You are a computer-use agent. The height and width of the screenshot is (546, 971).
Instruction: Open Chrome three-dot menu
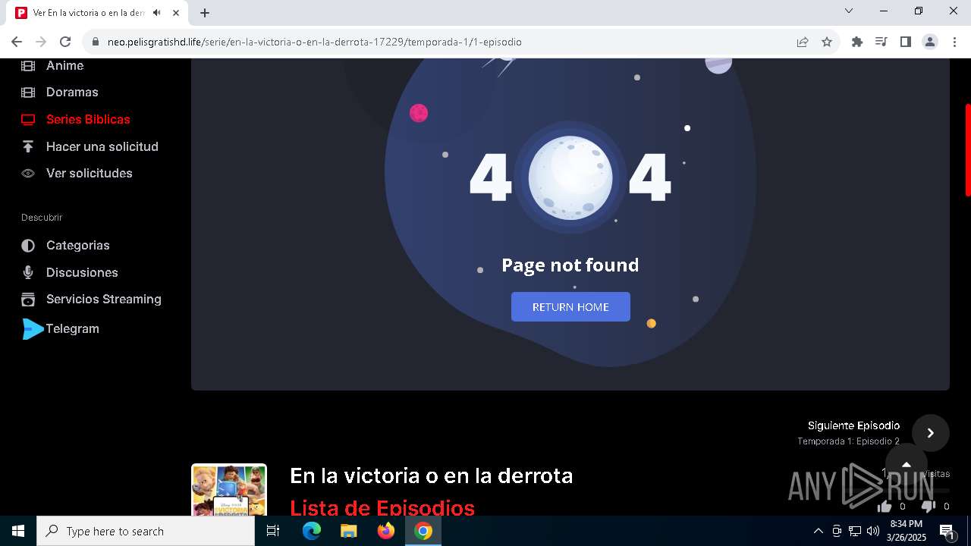[x=954, y=42]
